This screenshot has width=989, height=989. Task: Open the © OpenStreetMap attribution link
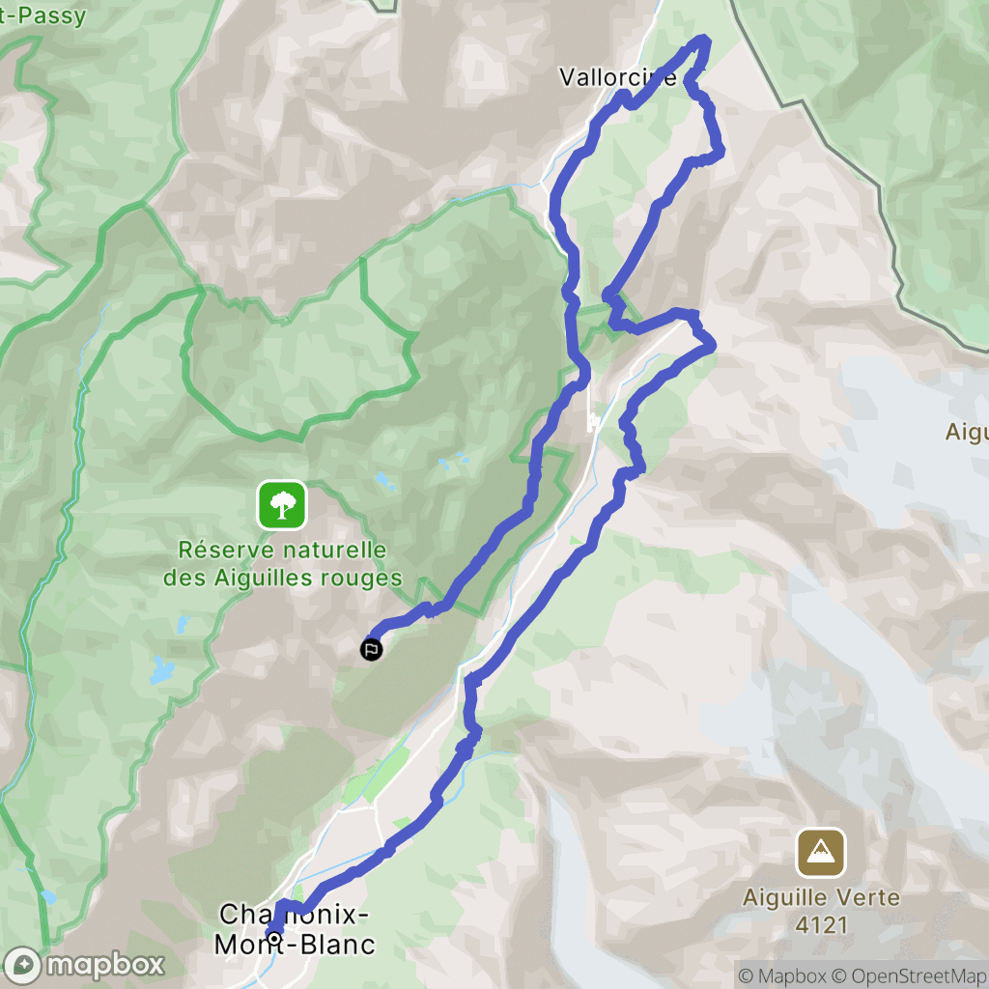pos(909,975)
